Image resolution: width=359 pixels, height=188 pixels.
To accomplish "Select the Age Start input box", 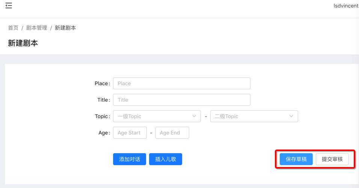I will [x=130, y=133].
